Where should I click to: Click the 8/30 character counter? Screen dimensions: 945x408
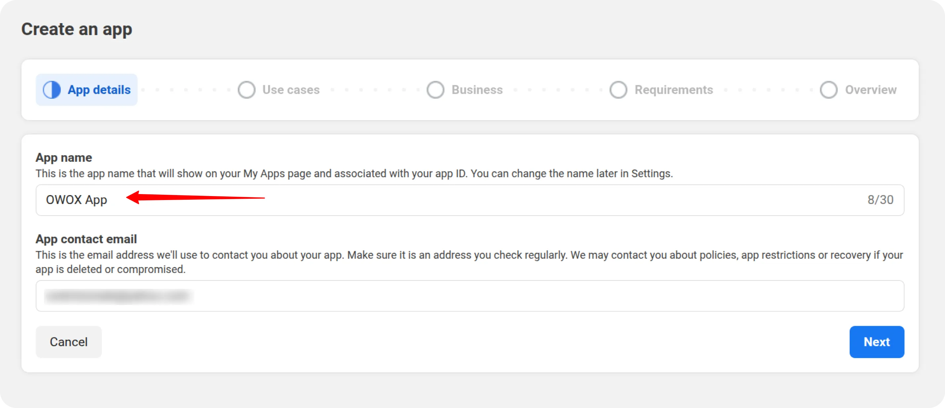(880, 200)
